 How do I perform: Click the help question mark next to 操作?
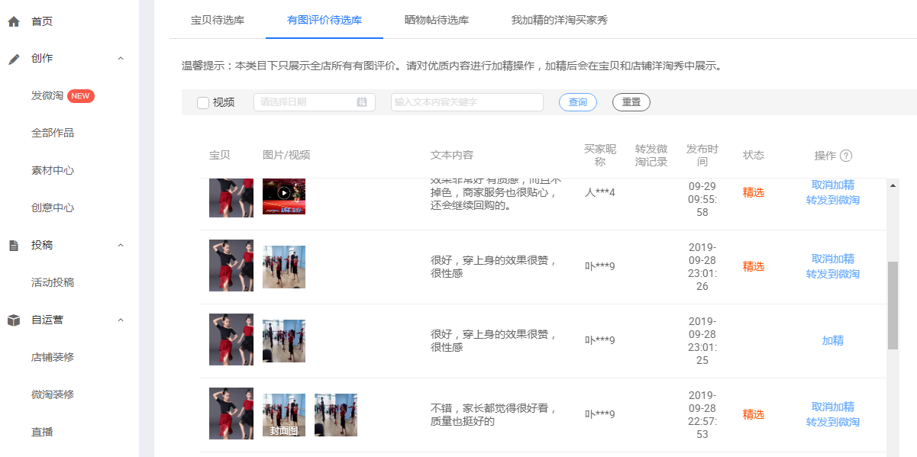846,156
